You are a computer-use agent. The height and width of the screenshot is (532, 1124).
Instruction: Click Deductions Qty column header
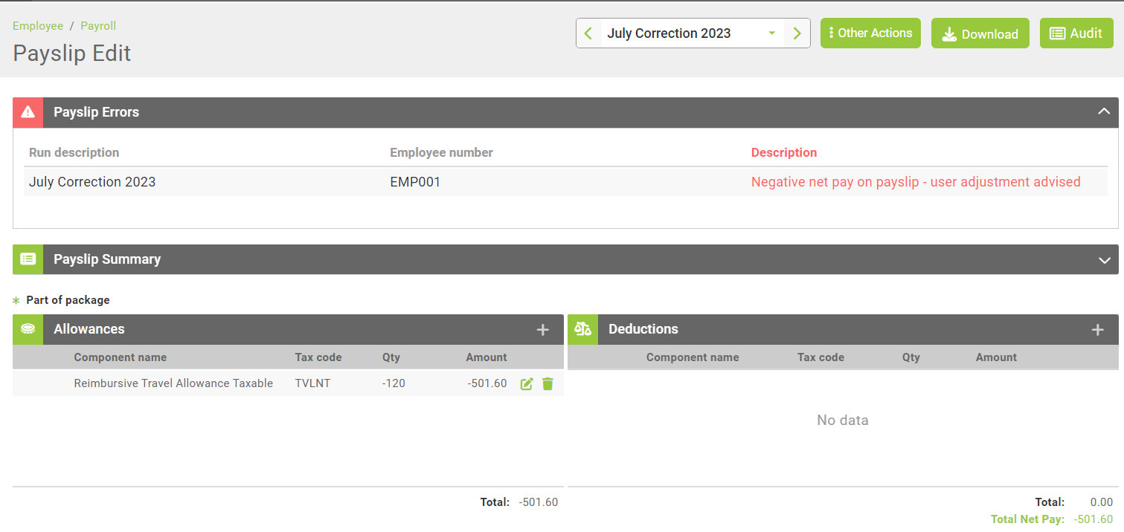click(x=911, y=357)
